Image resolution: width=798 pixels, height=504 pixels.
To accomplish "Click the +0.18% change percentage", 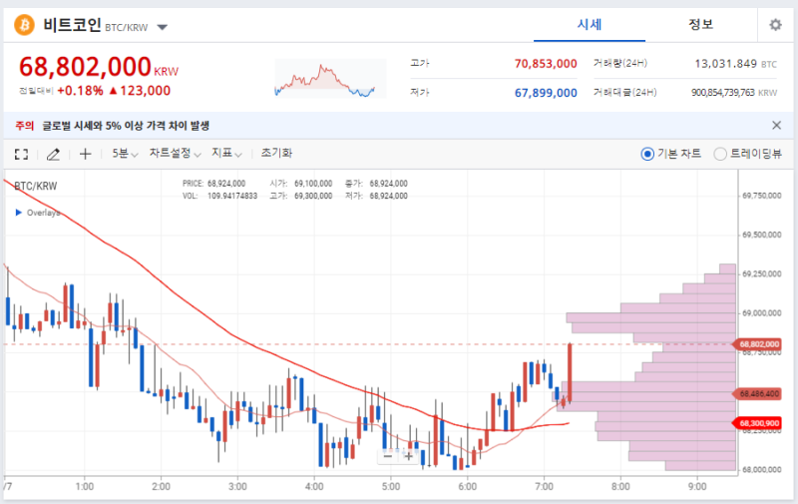I will [80, 91].
